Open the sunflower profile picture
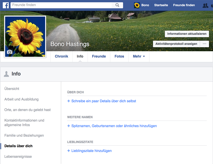Viewport: 213px width, 164px height. tap(25, 37)
